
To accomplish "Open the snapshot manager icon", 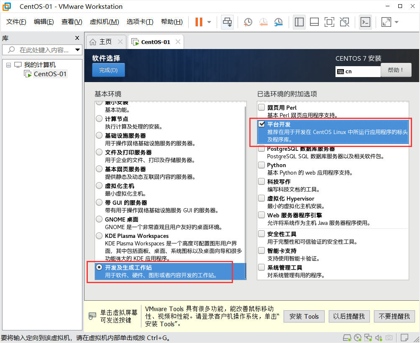I will (x=279, y=22).
